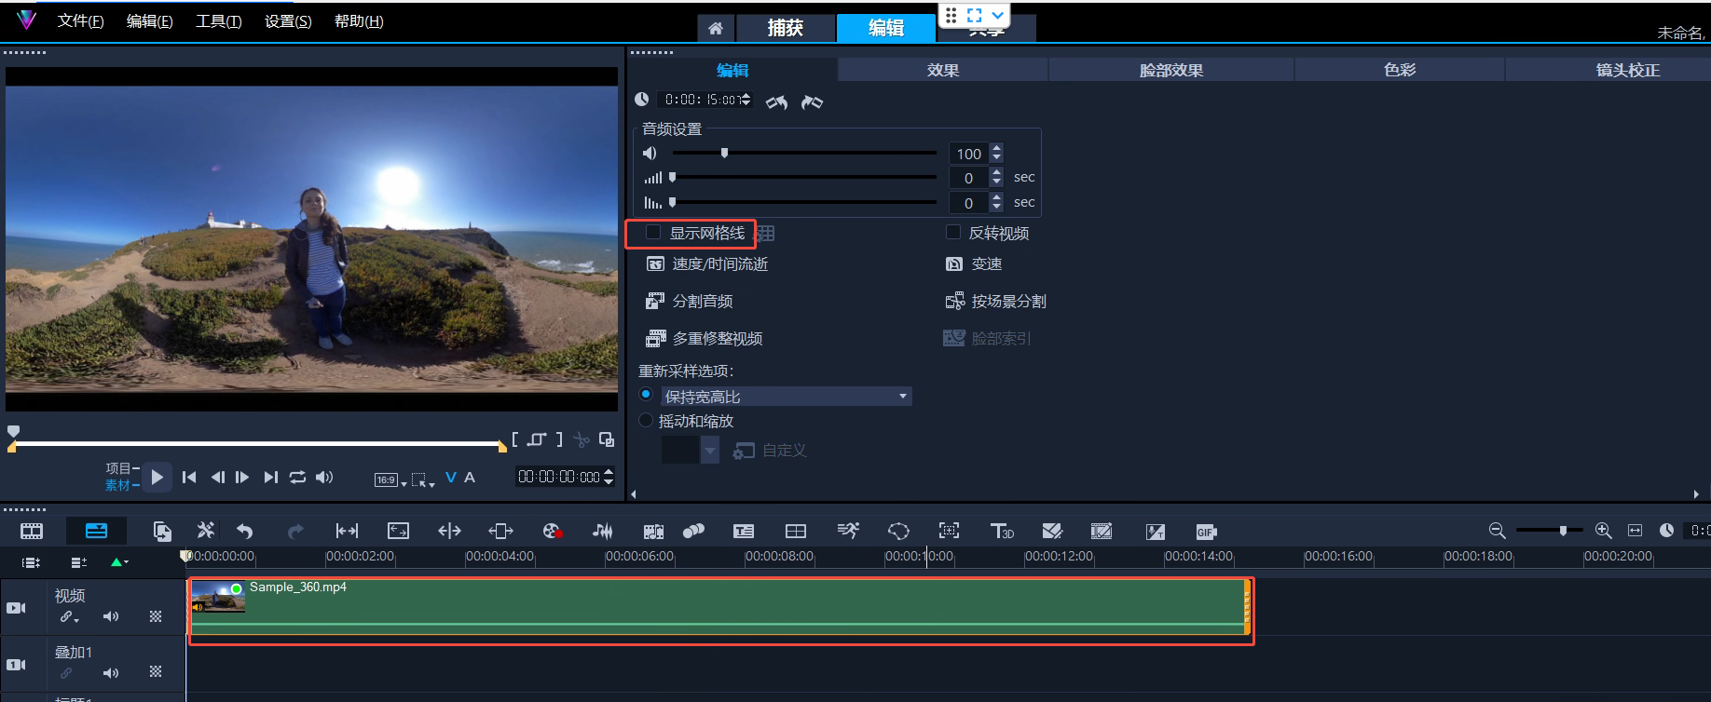Adjust the timeline zoom slider
1711x702 pixels.
(x=1563, y=530)
